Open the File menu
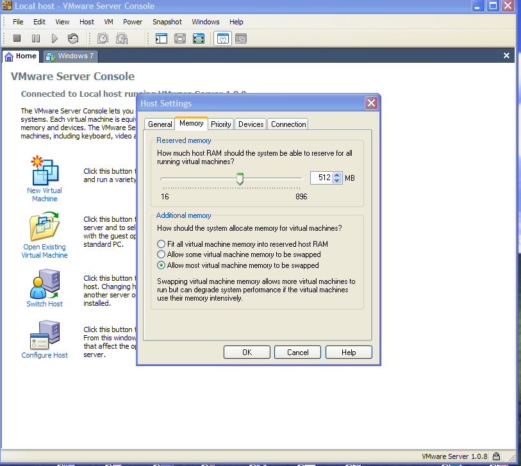 pyautogui.click(x=18, y=22)
